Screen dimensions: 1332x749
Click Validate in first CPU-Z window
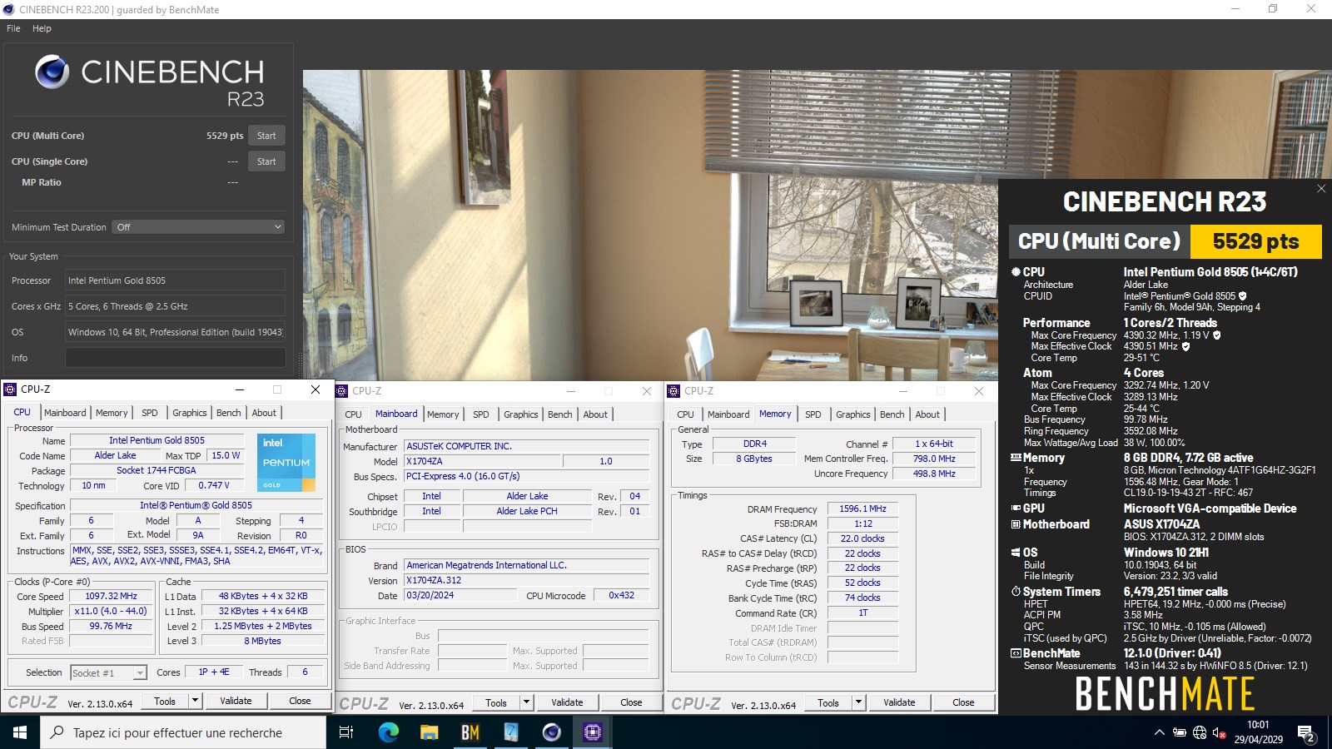[x=236, y=701]
